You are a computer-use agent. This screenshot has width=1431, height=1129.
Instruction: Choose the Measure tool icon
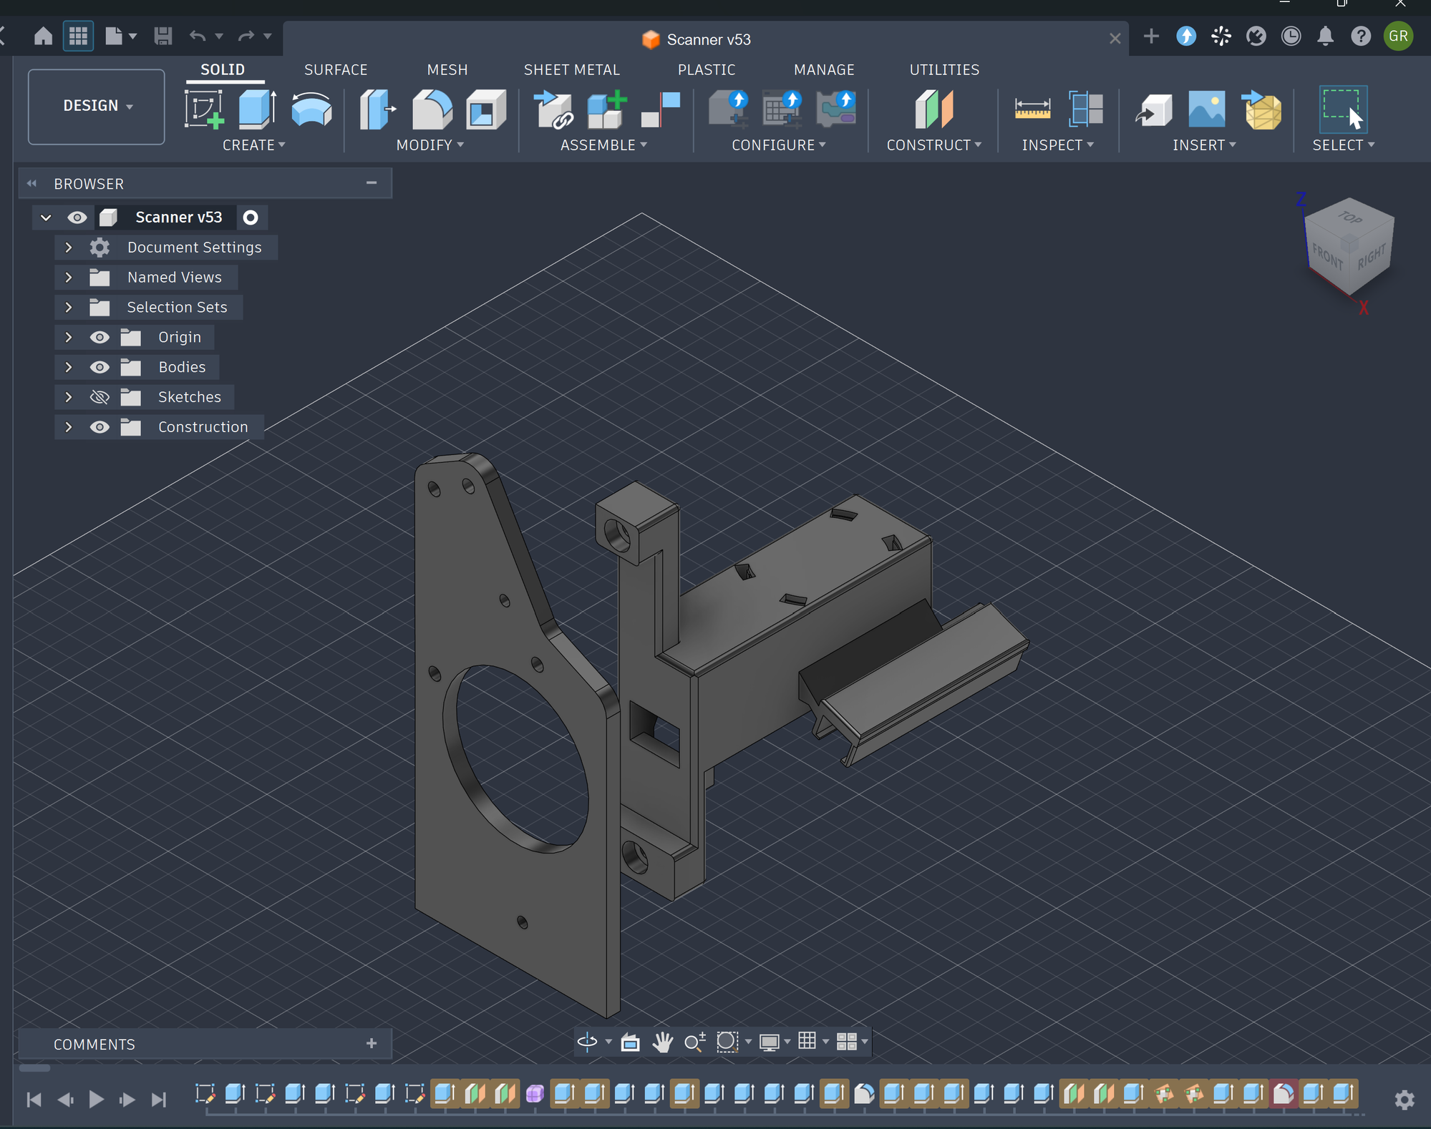(1032, 109)
